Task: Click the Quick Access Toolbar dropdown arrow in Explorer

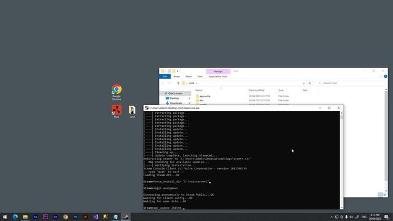Action: click(177, 71)
